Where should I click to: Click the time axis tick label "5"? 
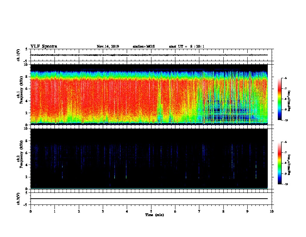coord(151,211)
